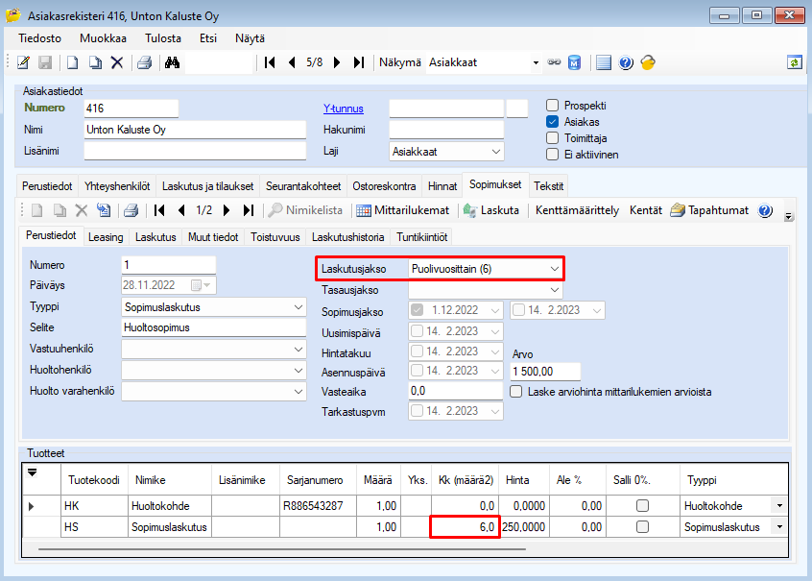Open search with binoculars icon
This screenshot has height=581, width=812.
tap(173, 62)
